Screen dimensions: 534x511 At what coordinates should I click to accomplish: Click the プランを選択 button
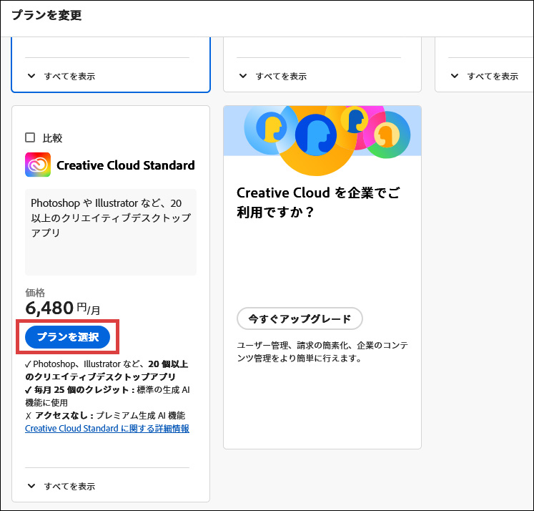pos(67,337)
